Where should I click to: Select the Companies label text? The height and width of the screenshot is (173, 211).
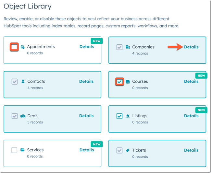[143, 47]
